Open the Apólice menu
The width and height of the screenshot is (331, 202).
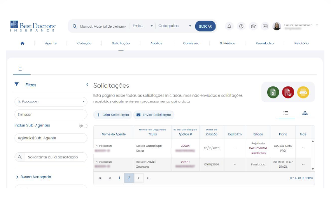156,43
